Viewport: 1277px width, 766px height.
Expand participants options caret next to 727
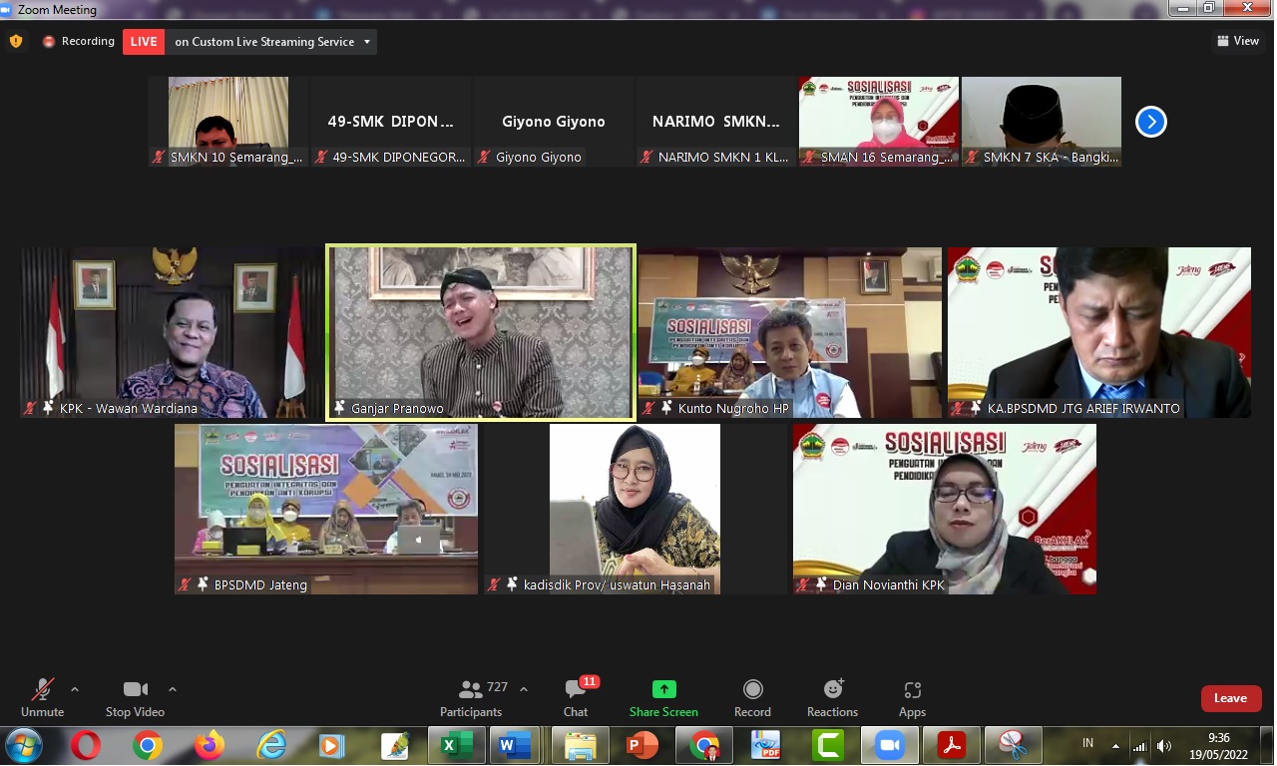pos(524,689)
